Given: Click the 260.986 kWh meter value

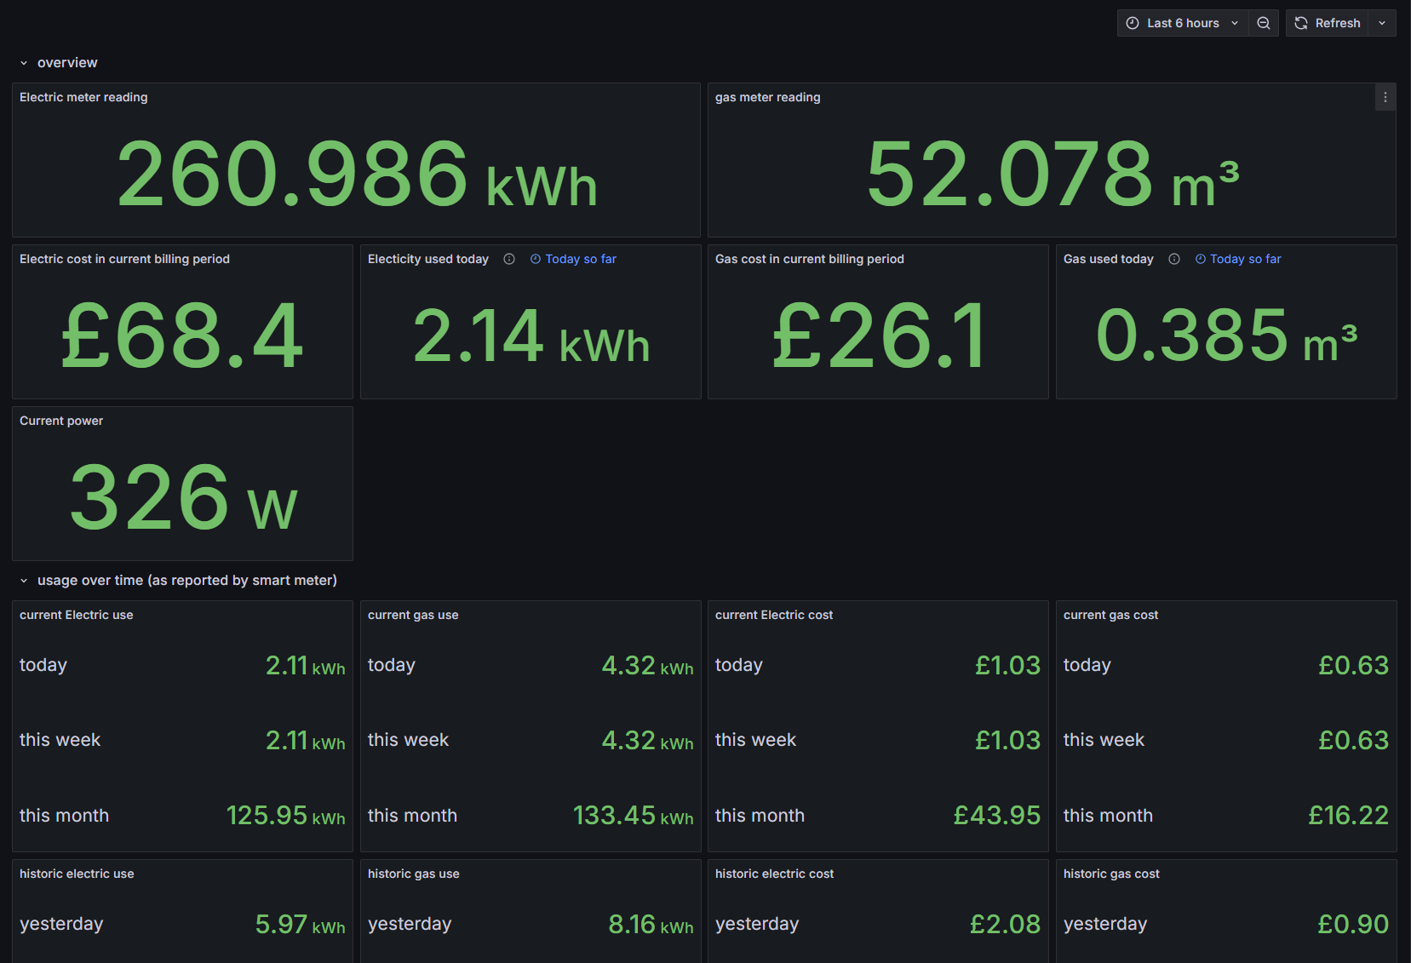Looking at the screenshot, I should pyautogui.click(x=357, y=175).
